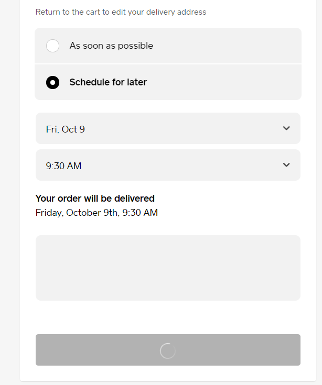This screenshot has height=385, width=322.
Task: Open the "Fri, Oct 9" date dropdown
Action: tap(168, 128)
